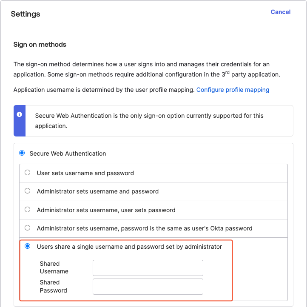Click the 'Secure Web Authentication' option label text
The height and width of the screenshot is (307, 307).
click(x=68, y=153)
